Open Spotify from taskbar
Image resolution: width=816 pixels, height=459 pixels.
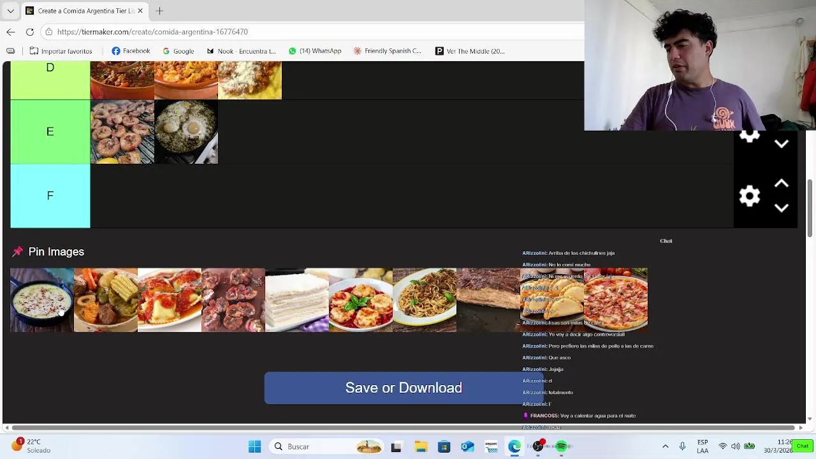pyautogui.click(x=562, y=447)
